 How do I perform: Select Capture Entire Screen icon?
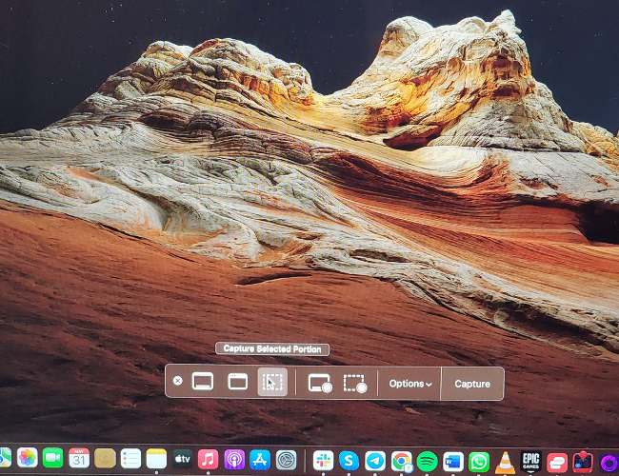coord(203,381)
